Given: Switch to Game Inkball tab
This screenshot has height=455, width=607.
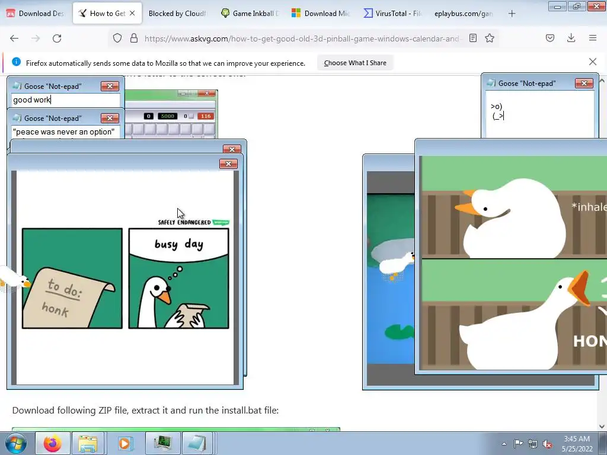Looking at the screenshot, I should 250,14.
